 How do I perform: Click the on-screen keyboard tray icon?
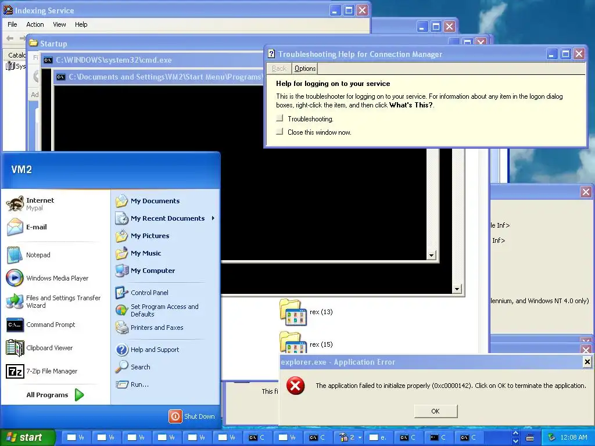click(530, 438)
